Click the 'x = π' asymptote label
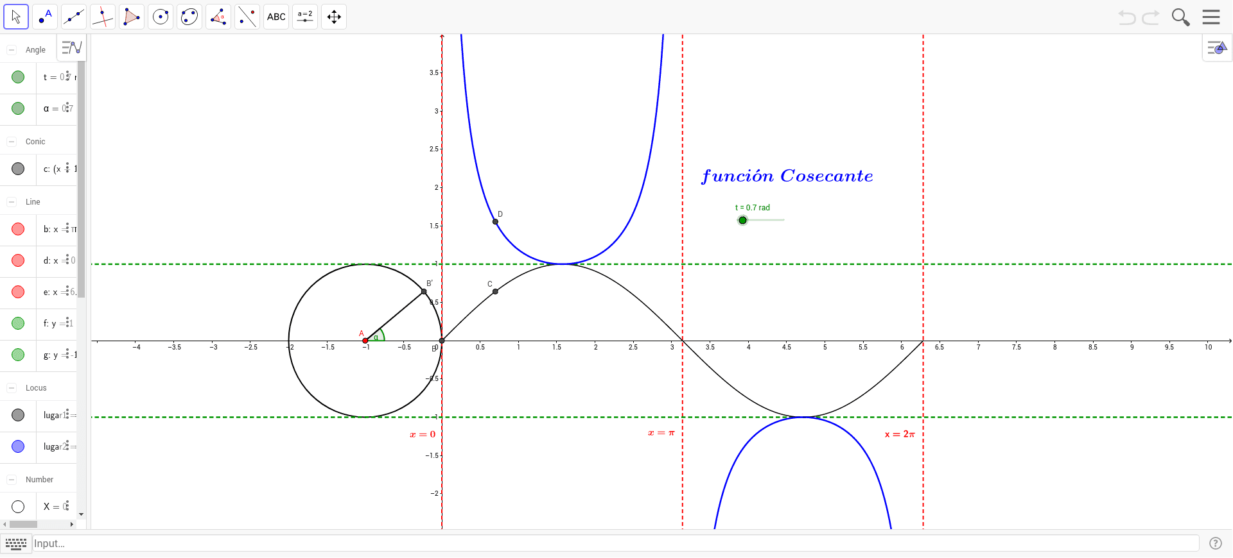The image size is (1233, 558). (x=661, y=433)
